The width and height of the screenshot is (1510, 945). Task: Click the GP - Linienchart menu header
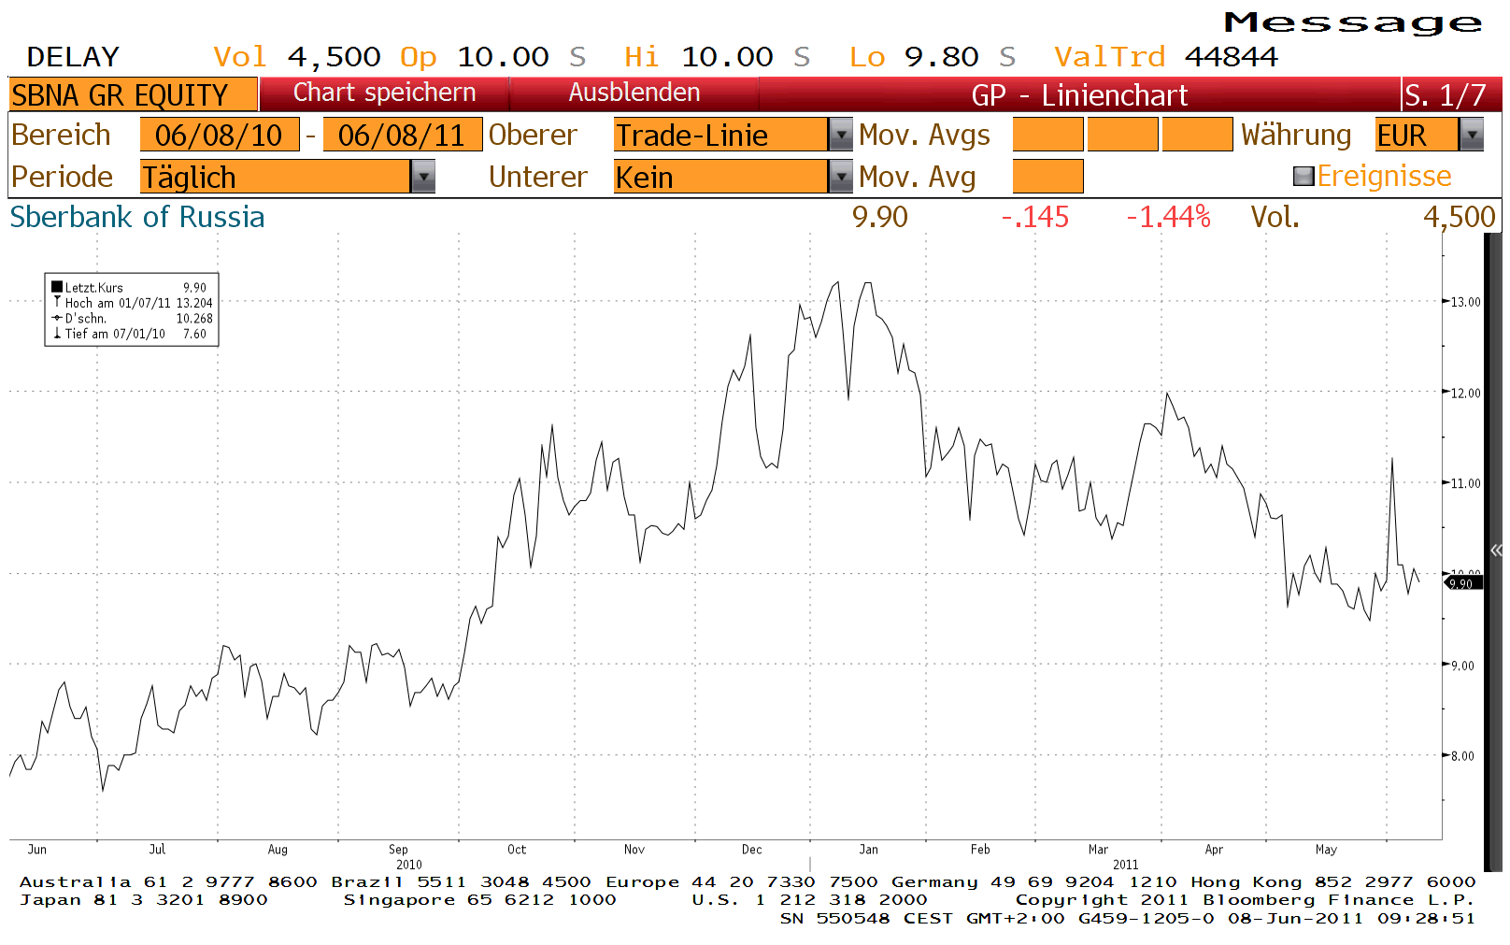[1080, 93]
